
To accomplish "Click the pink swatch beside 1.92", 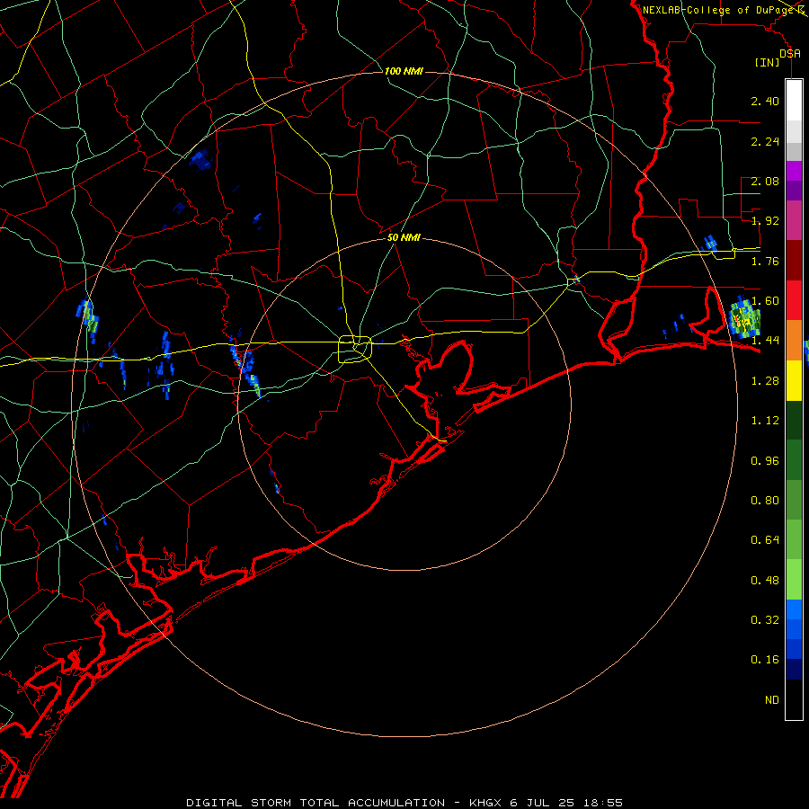I will (794, 221).
